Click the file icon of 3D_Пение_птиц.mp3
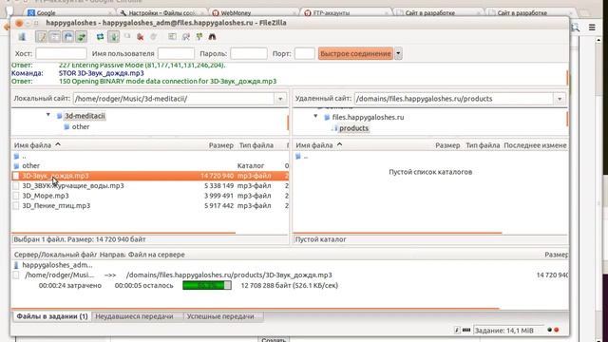The image size is (608, 342). pos(16,206)
